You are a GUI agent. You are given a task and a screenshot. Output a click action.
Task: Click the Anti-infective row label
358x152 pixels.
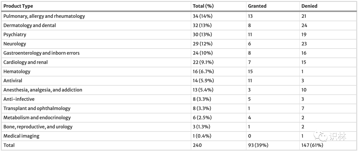point(19,99)
